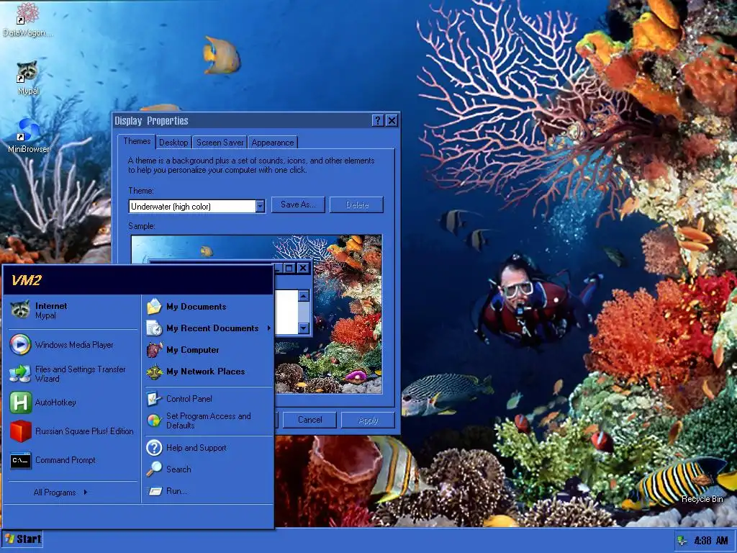Close the Display Properties dialog
737x553 pixels.
click(x=392, y=121)
